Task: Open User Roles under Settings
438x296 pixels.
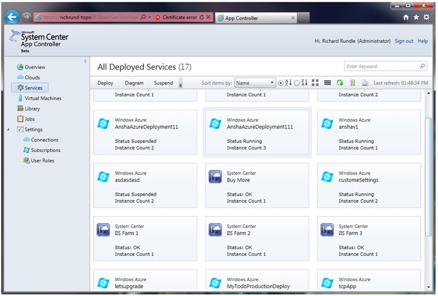Action: point(39,160)
